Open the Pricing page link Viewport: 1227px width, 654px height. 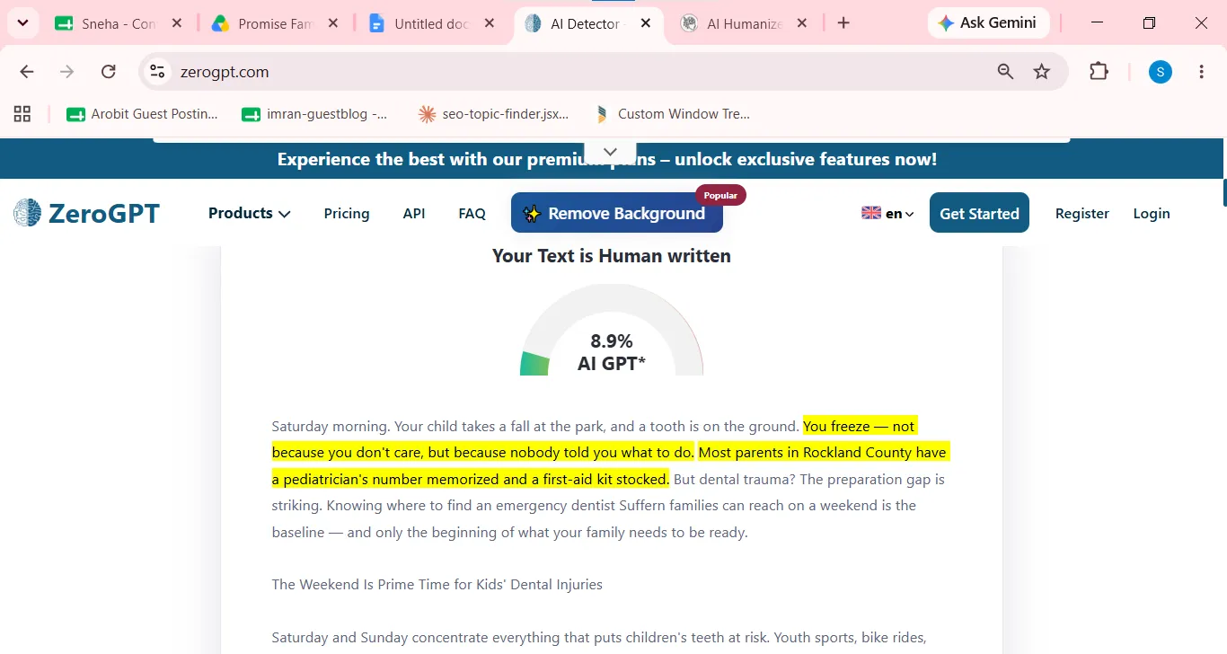tap(347, 213)
